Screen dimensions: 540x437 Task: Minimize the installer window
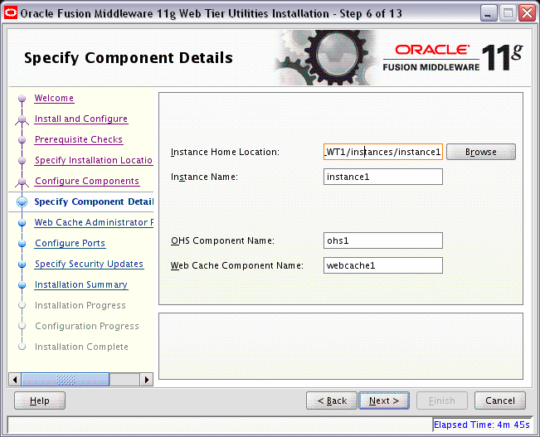(x=487, y=12)
